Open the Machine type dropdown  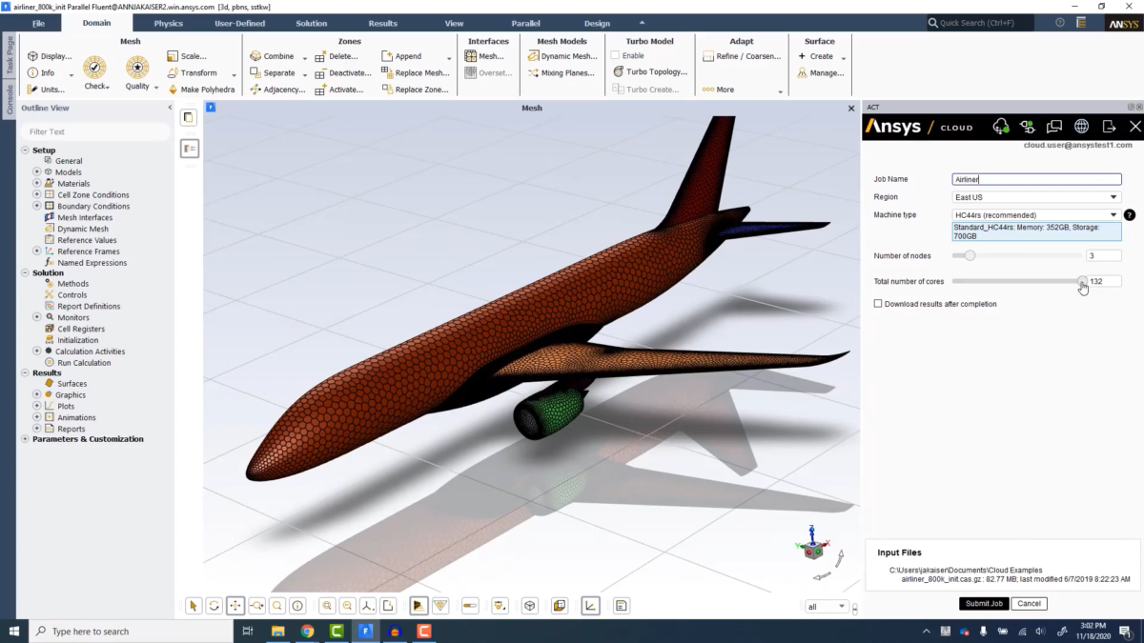1036,215
